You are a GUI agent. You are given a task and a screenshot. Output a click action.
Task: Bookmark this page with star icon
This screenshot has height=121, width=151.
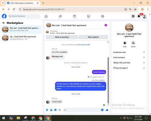pos(135,9)
